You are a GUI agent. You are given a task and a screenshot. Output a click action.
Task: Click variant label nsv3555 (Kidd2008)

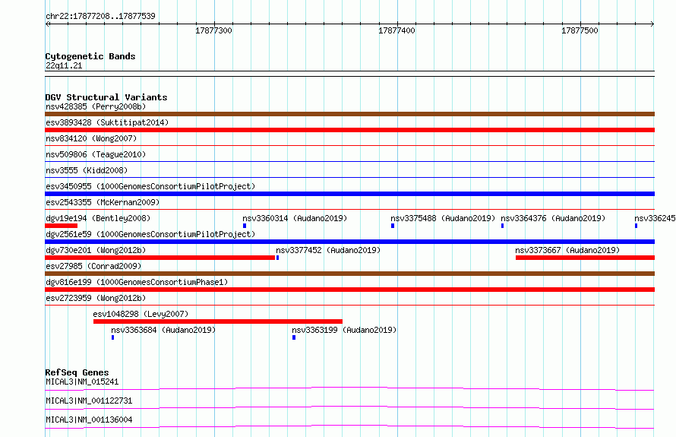(87, 170)
